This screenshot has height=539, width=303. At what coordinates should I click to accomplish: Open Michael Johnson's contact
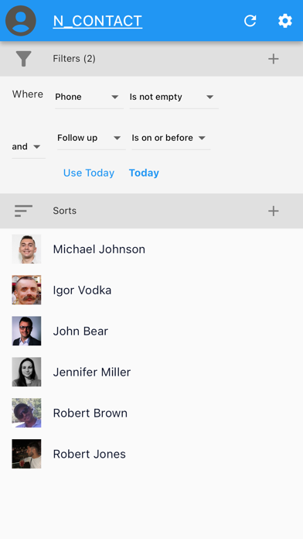pos(151,249)
